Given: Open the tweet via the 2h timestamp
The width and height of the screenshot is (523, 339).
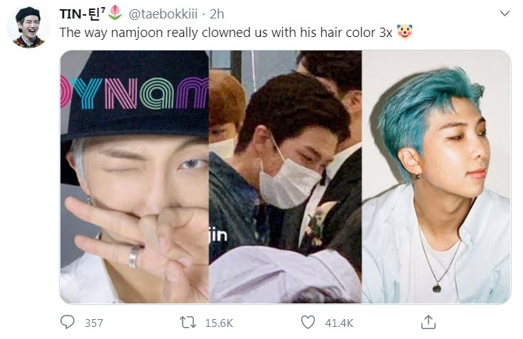Looking at the screenshot, I should [217, 14].
